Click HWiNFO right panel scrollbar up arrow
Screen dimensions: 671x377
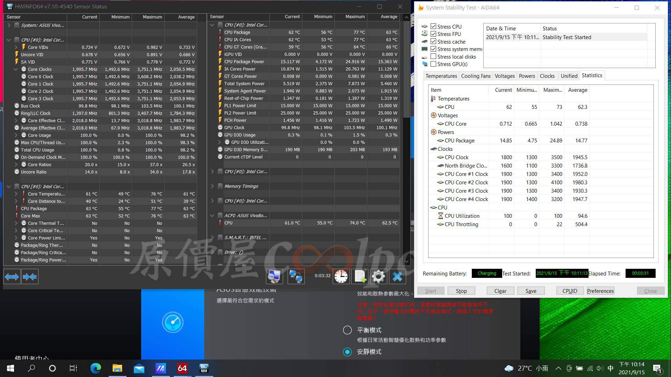pos(406,17)
